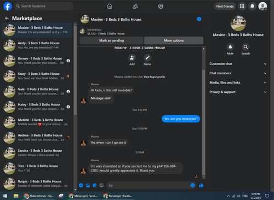Expand Customize chat section
The width and height of the screenshot is (274, 200).
tap(238, 64)
